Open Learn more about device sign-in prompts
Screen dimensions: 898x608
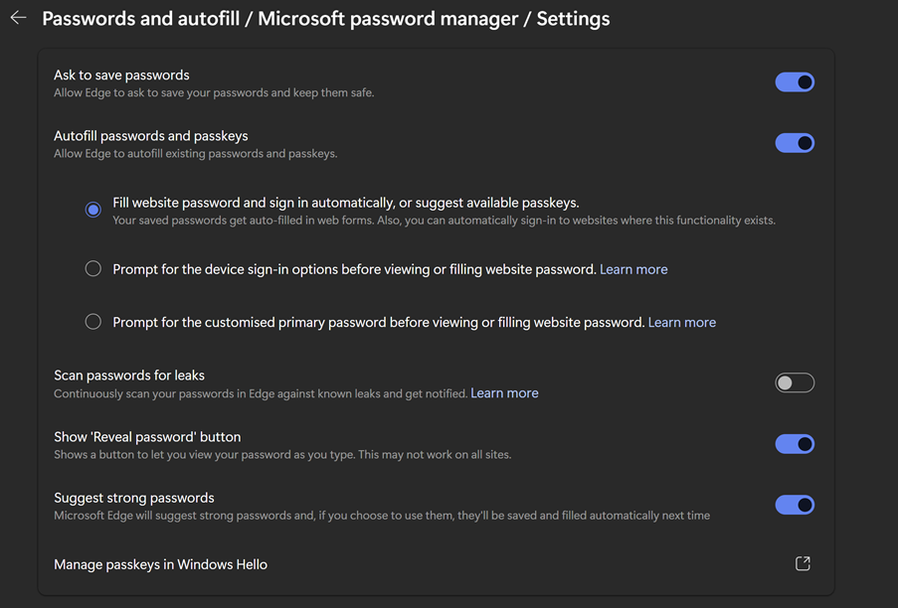(x=633, y=268)
